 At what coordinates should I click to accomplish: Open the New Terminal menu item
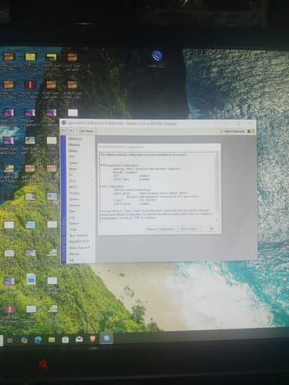pos(78,235)
